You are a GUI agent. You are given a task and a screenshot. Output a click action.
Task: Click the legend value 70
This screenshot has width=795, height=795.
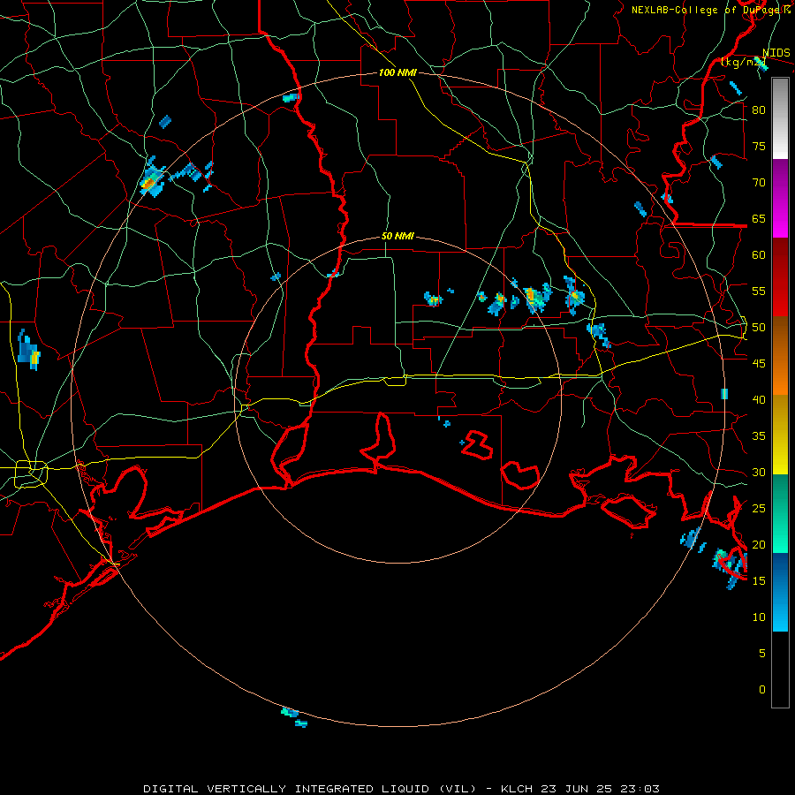(759, 183)
